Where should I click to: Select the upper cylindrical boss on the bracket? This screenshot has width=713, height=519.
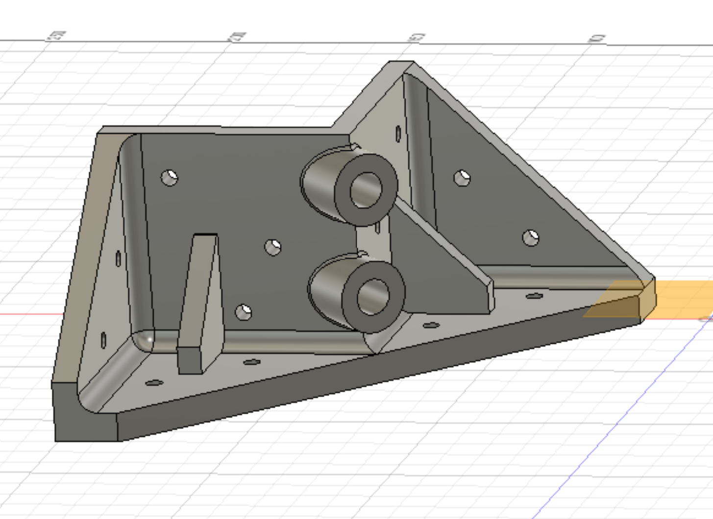349,185
